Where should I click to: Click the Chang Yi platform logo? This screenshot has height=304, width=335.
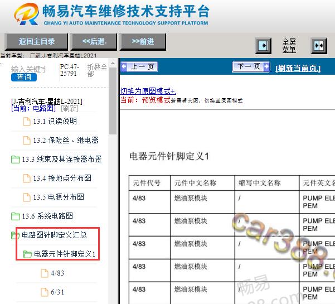coord(27,14)
